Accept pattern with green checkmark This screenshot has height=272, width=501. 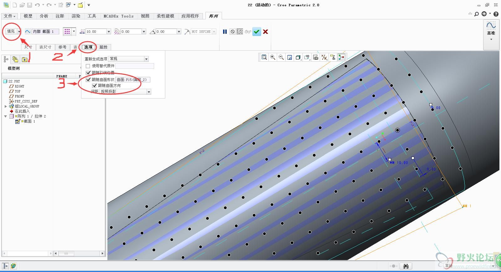click(x=257, y=32)
